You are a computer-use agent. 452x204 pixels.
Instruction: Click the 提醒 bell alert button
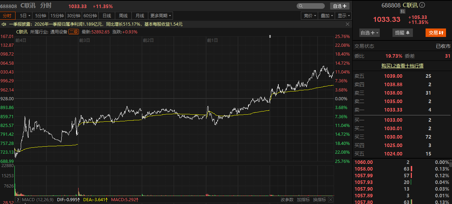402,33
